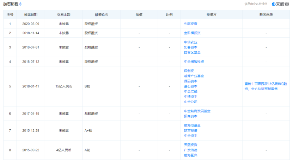This screenshot has height=162, width=293.
Task: Click the 比例 column header
Action: (x=169, y=14)
